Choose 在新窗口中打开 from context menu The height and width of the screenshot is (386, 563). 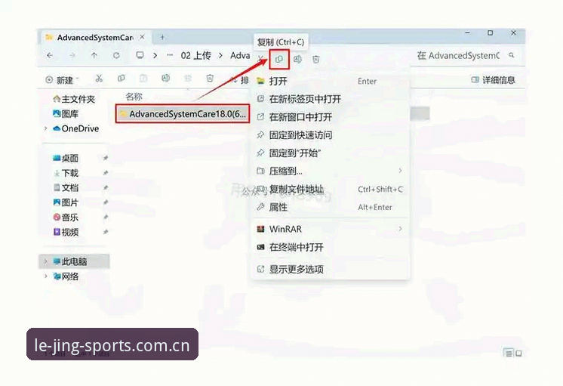point(330,117)
